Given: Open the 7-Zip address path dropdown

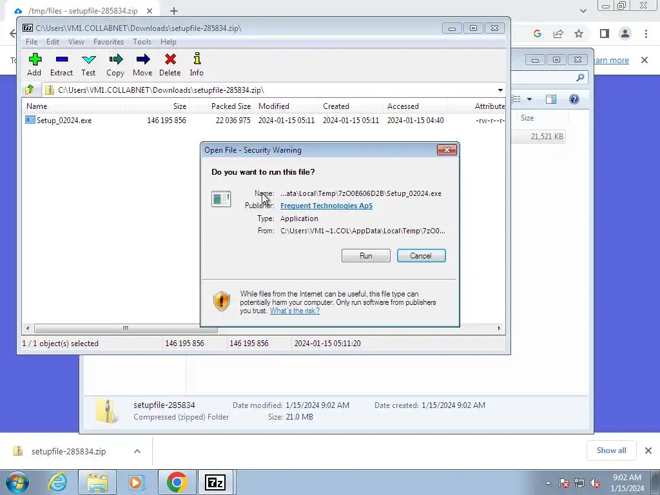Looking at the screenshot, I should 500,90.
